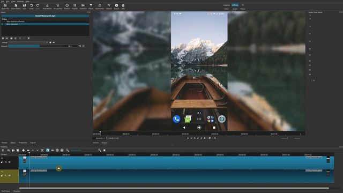Image resolution: width=343 pixels, height=193 pixels.
Task: Switch to the Editing layout
Action: click(235, 5)
